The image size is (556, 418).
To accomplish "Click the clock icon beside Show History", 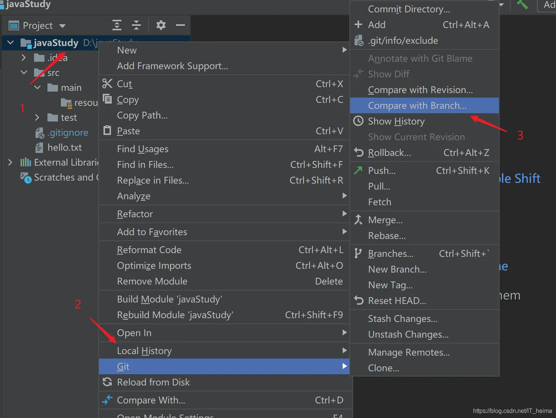I will (358, 121).
